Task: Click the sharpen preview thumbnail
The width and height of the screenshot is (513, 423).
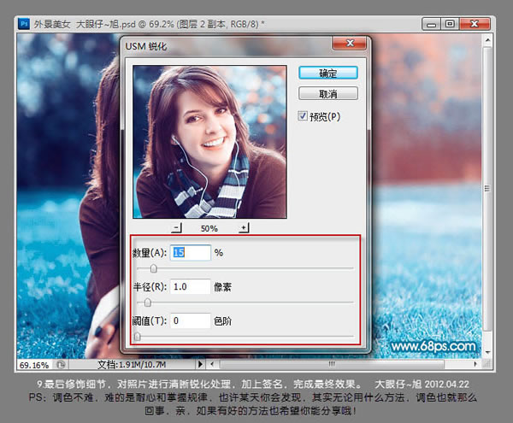Action: pyautogui.click(x=209, y=142)
